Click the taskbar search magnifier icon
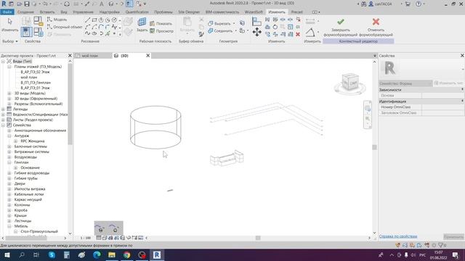 click(x=22, y=254)
